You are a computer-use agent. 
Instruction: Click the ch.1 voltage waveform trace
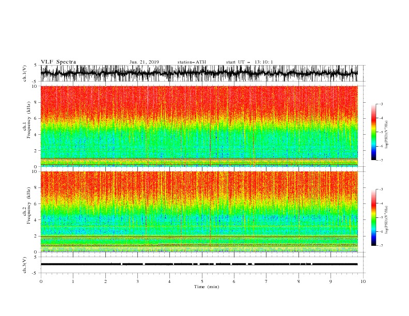[x=199, y=73]
